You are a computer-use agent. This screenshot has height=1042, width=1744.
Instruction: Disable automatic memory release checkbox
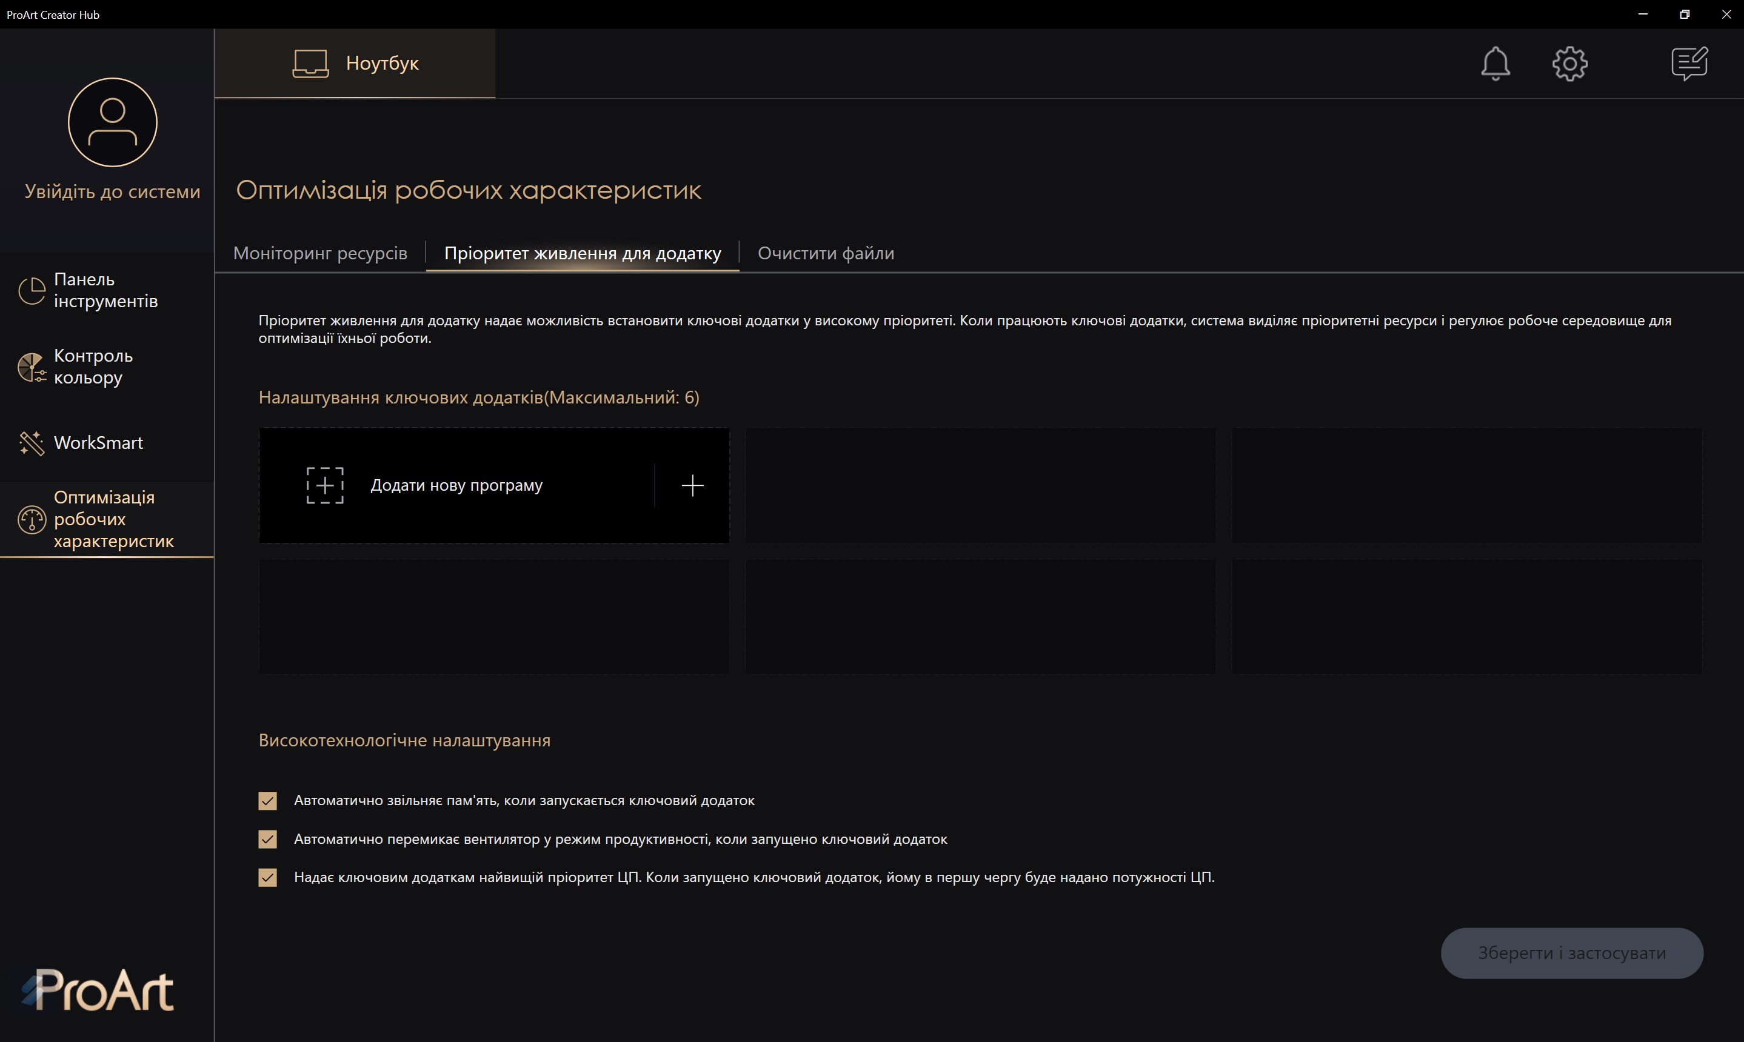click(267, 801)
